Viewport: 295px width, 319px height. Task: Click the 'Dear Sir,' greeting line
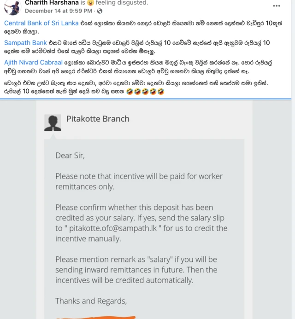[70, 156]
